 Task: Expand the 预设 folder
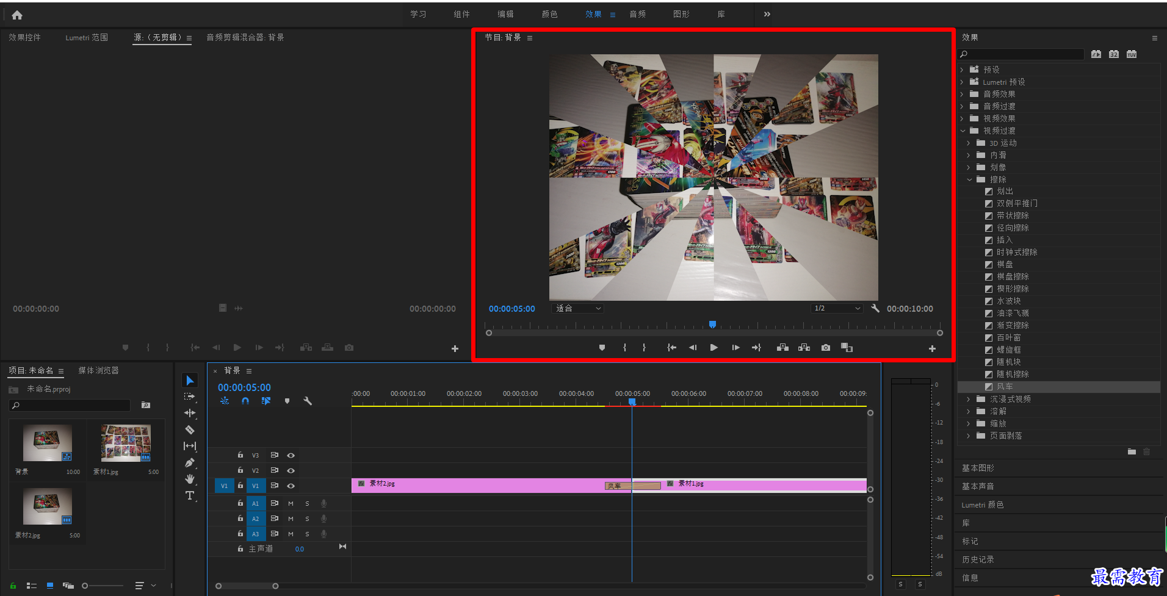coord(963,70)
